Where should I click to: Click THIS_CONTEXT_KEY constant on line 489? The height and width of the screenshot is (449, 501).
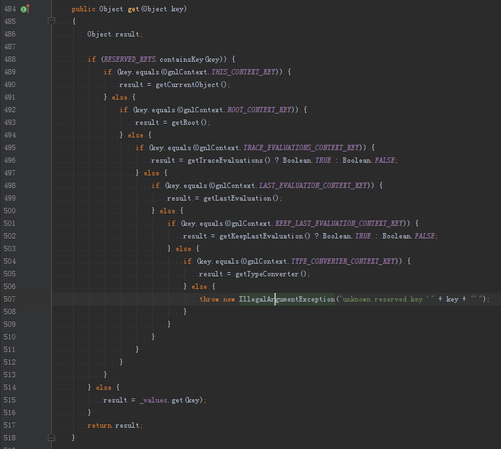(243, 72)
